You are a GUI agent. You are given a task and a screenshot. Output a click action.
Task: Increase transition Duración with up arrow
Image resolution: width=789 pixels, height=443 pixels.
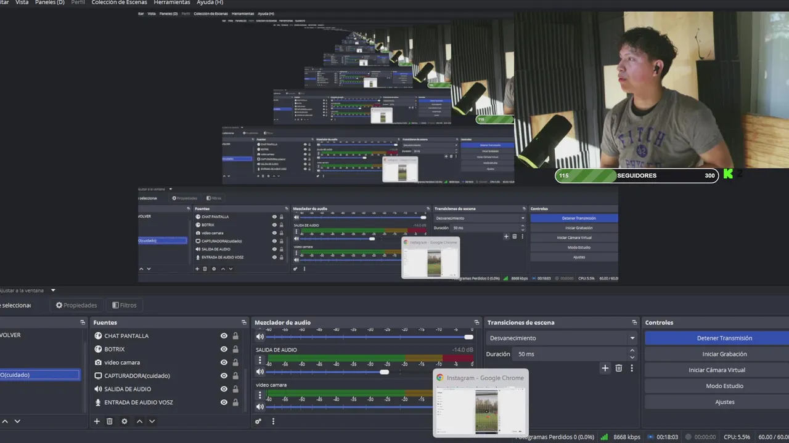(632, 351)
